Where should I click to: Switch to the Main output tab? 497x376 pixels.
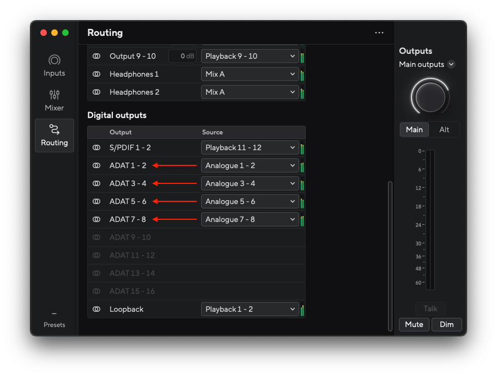tap(414, 130)
